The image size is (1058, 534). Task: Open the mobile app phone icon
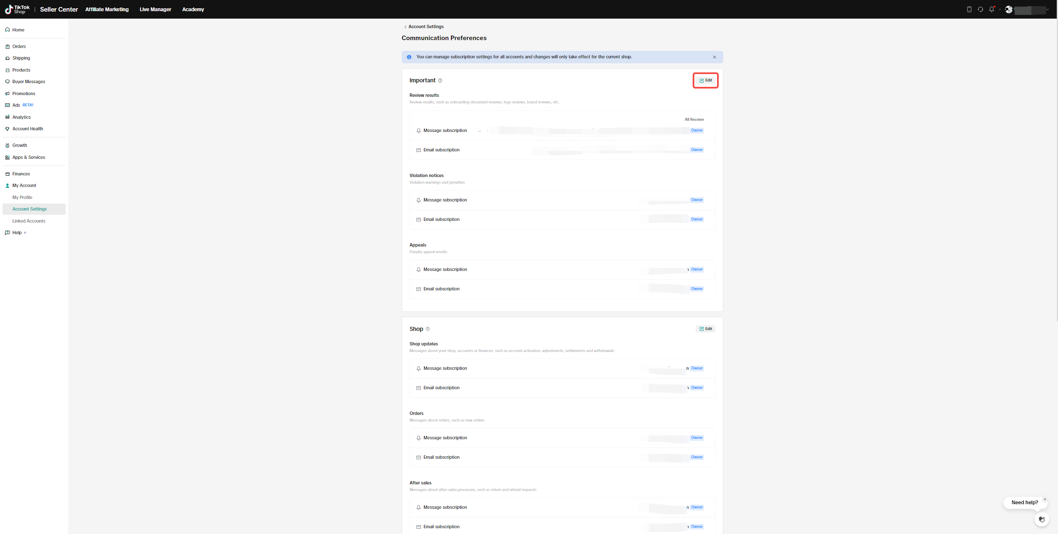point(969,10)
